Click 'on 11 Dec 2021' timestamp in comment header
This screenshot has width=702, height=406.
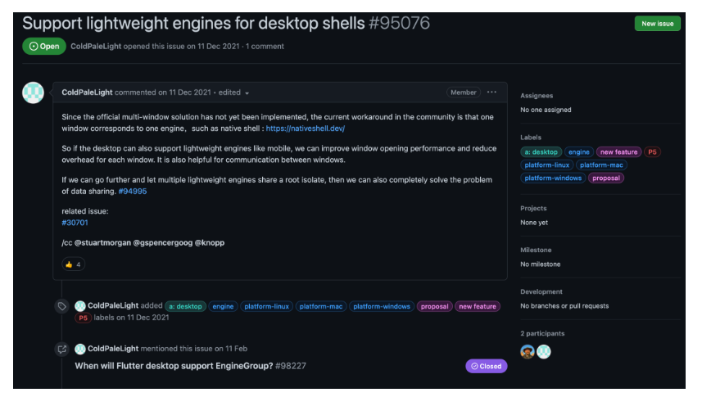pyautogui.click(x=184, y=92)
